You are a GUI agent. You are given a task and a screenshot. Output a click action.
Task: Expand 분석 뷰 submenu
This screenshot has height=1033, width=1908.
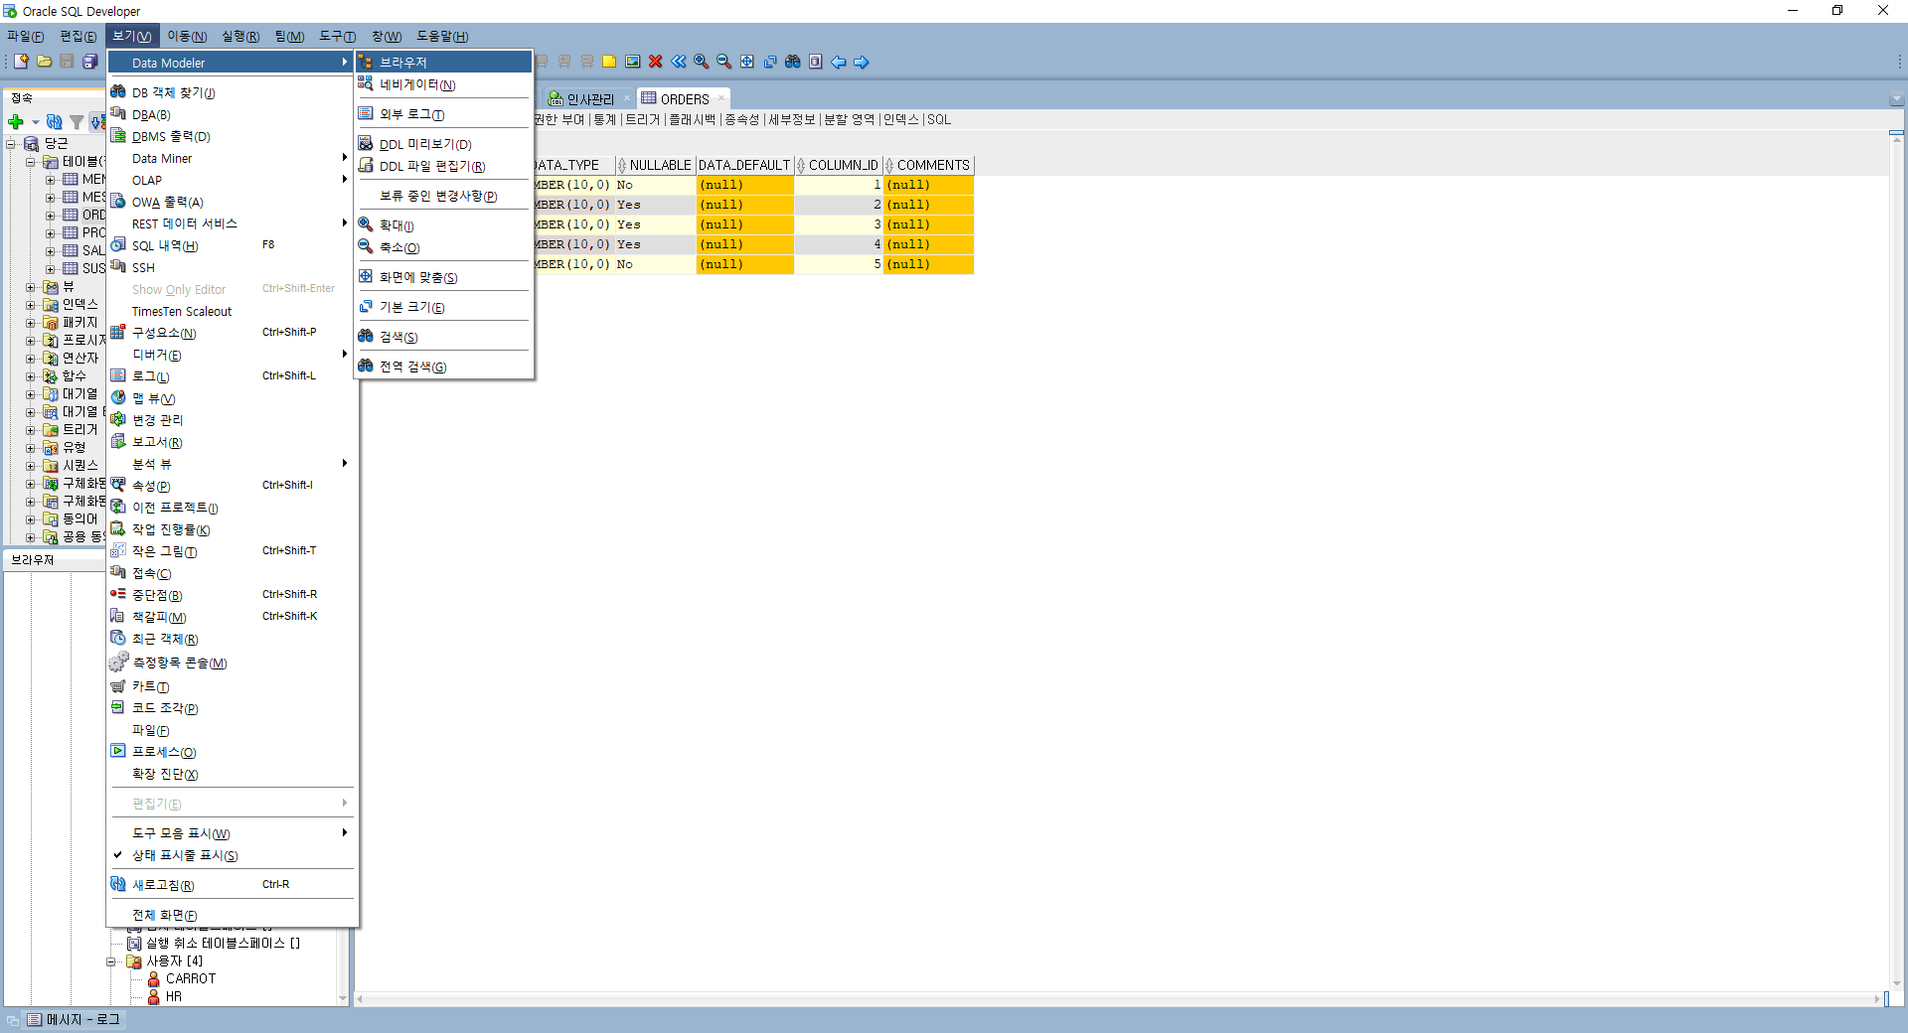(231, 464)
